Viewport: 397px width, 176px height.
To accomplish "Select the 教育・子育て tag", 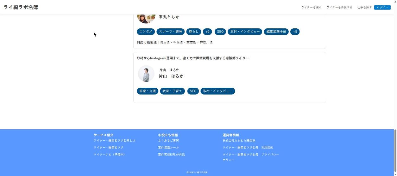I will tap(172, 91).
